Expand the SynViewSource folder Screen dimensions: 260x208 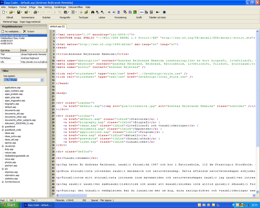pos(3,182)
